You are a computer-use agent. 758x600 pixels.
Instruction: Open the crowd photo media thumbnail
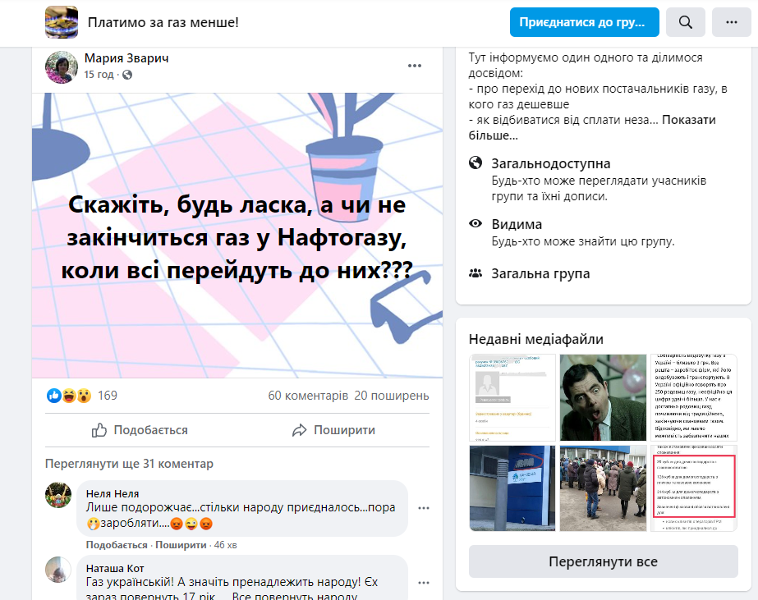(x=603, y=488)
